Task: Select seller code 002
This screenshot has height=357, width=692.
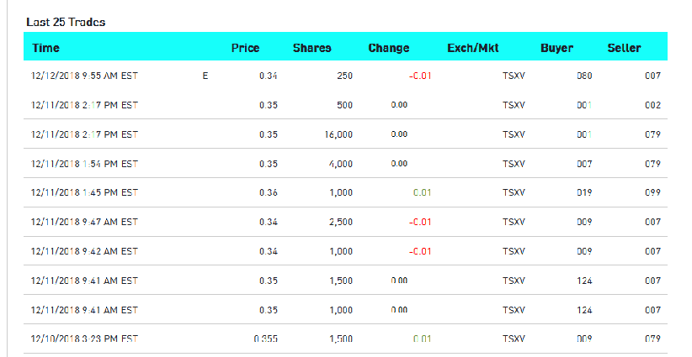Action: (652, 106)
